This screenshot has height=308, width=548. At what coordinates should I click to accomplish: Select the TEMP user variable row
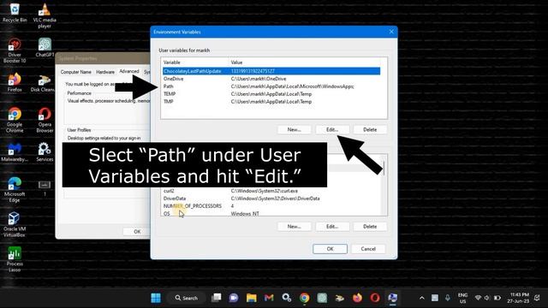(271, 94)
